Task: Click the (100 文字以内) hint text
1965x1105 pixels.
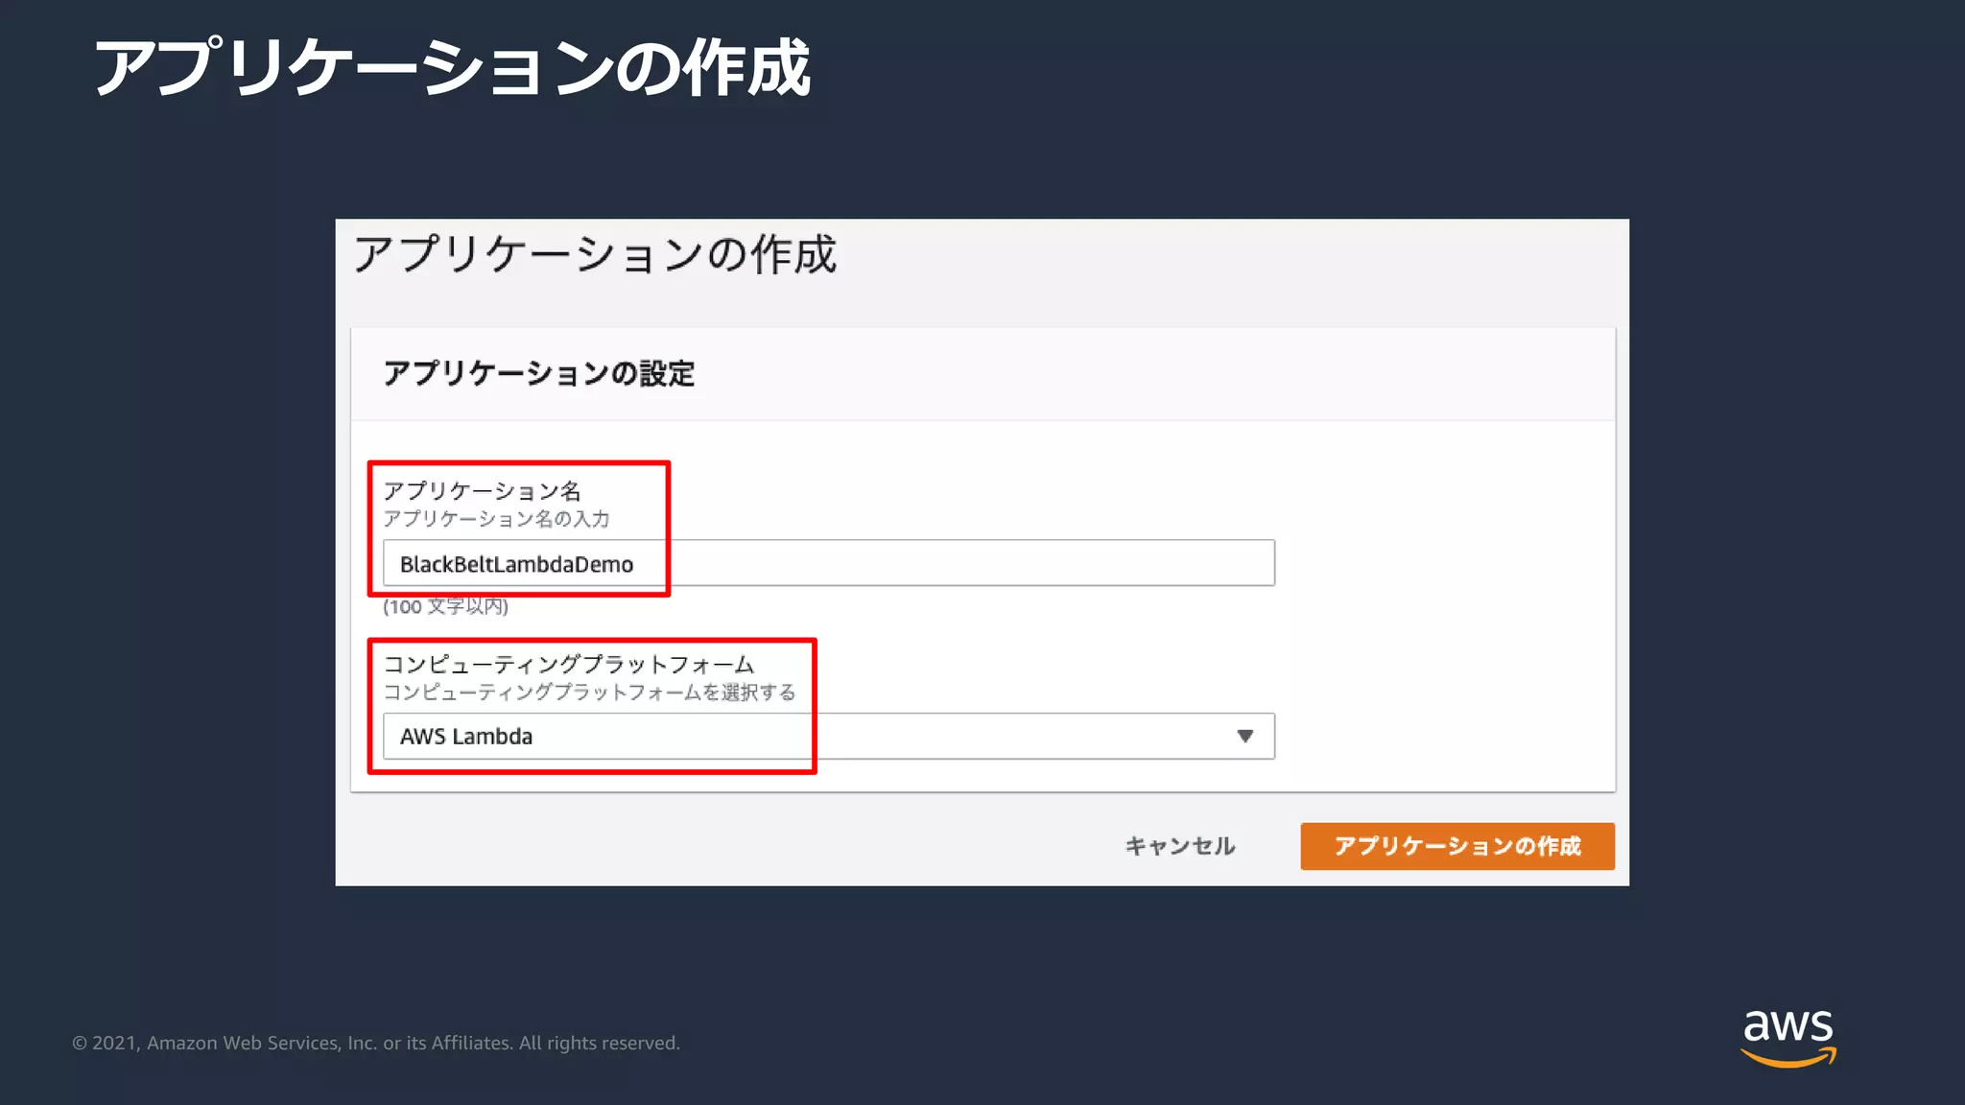Action: [446, 606]
